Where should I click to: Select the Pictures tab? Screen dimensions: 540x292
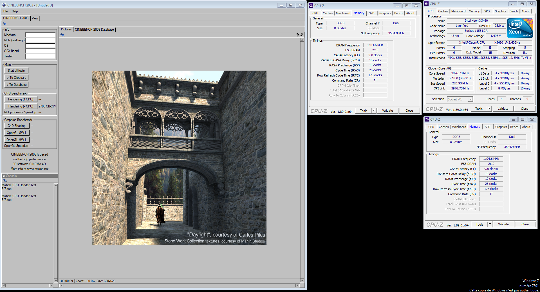[x=66, y=29]
